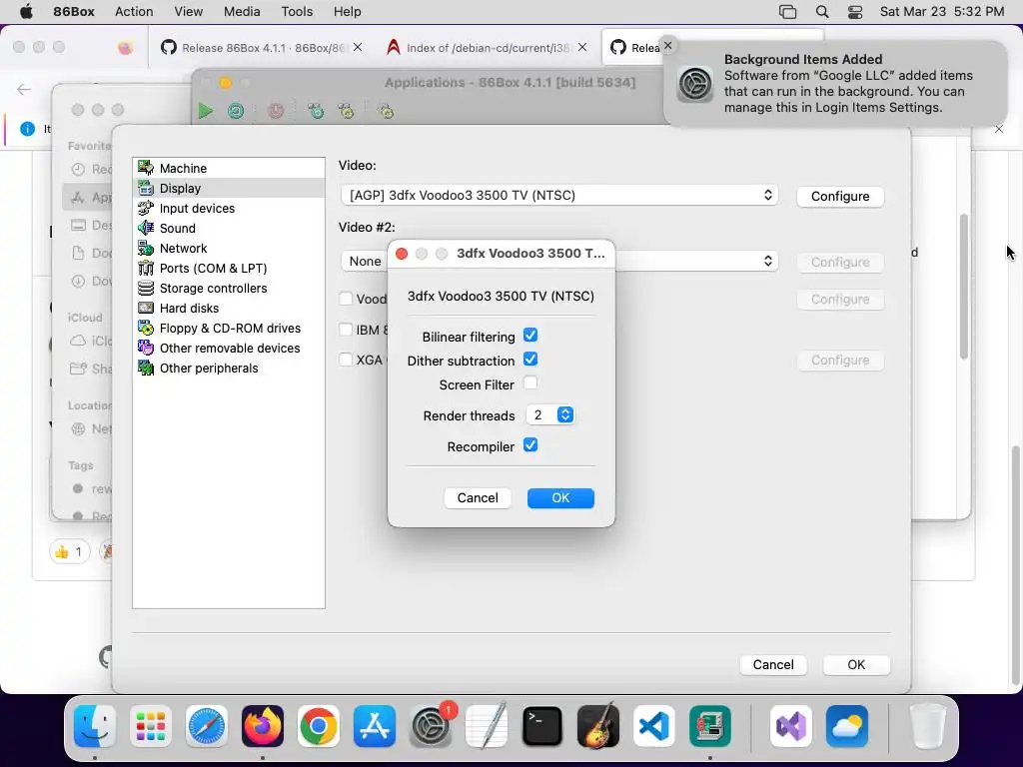Launch GarageBand from the dock
Viewport: 1023px width, 767px height.
pyautogui.click(x=598, y=726)
